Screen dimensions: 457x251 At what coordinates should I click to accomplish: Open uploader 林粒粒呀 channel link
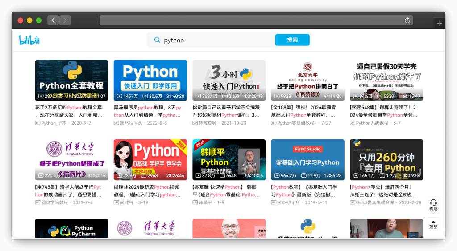[209, 123]
